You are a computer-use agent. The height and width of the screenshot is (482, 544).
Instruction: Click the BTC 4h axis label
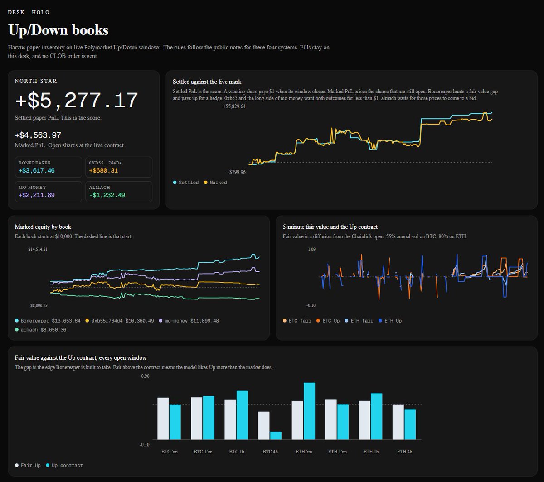click(270, 452)
